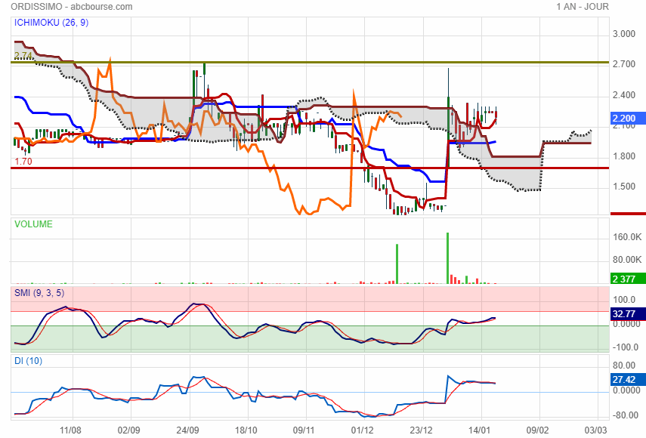The width and height of the screenshot is (646, 438).
Task: Click the dark blue 32.77 SMI badge
Action: 628,314
